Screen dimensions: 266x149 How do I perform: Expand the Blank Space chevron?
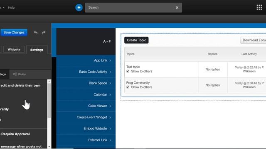click(110, 83)
